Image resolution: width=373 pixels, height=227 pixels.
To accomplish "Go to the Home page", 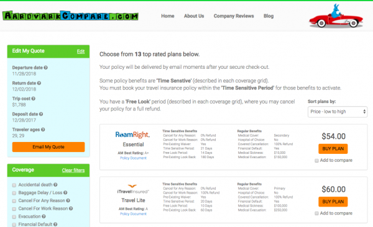I will tap(168, 16).
